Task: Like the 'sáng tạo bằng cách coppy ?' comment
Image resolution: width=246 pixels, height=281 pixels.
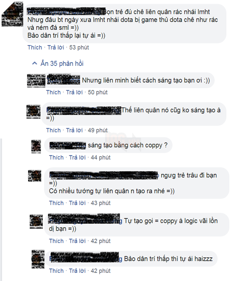Action: pyautogui.click(x=56, y=158)
